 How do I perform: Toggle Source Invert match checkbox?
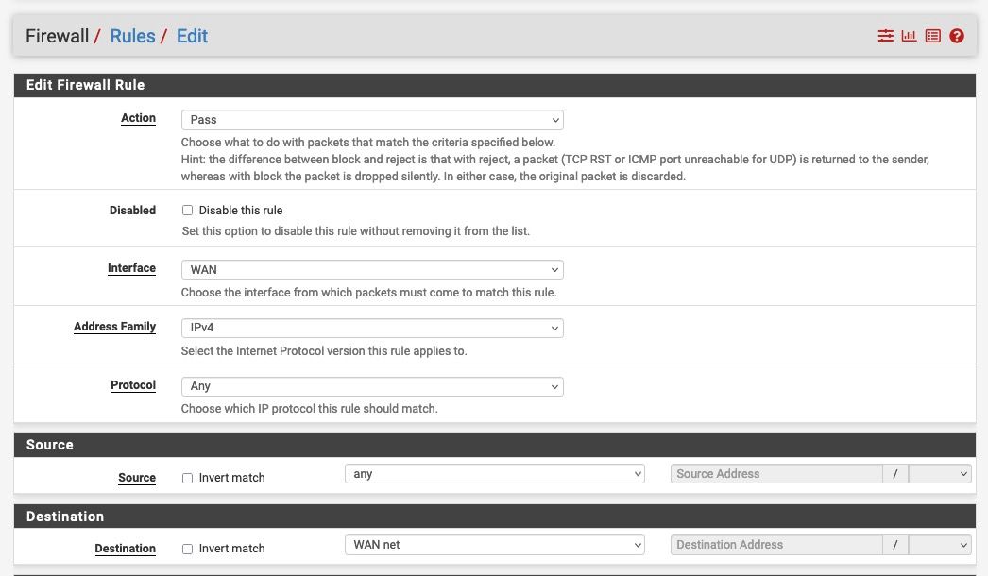click(187, 478)
